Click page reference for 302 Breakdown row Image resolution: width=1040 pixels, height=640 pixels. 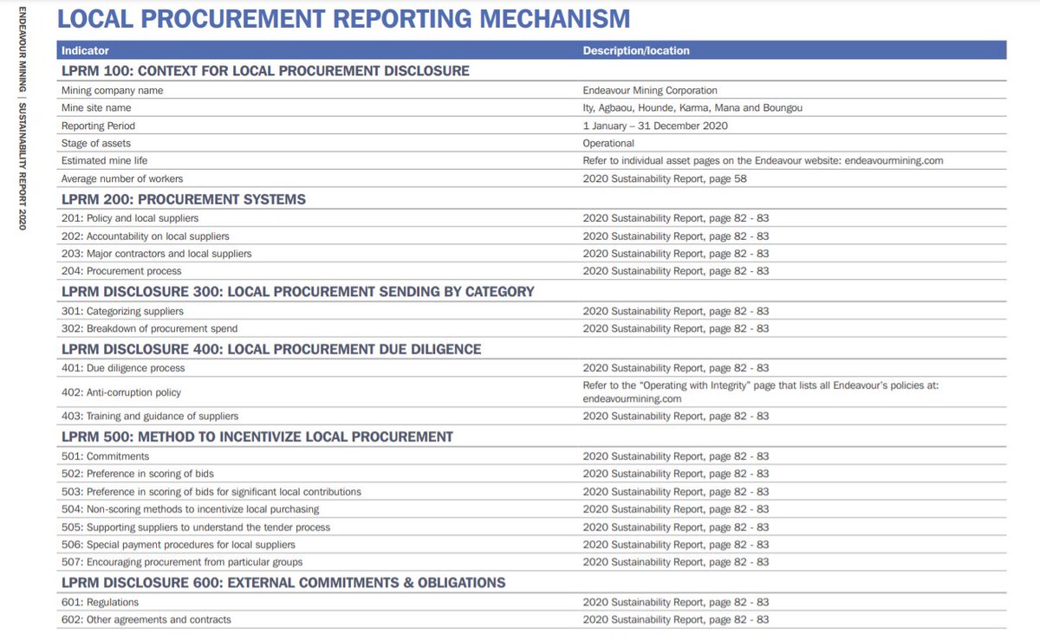(676, 328)
